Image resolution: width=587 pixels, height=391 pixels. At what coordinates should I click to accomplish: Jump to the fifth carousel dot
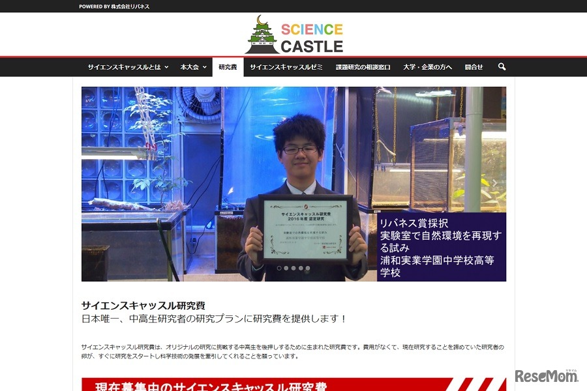click(308, 268)
